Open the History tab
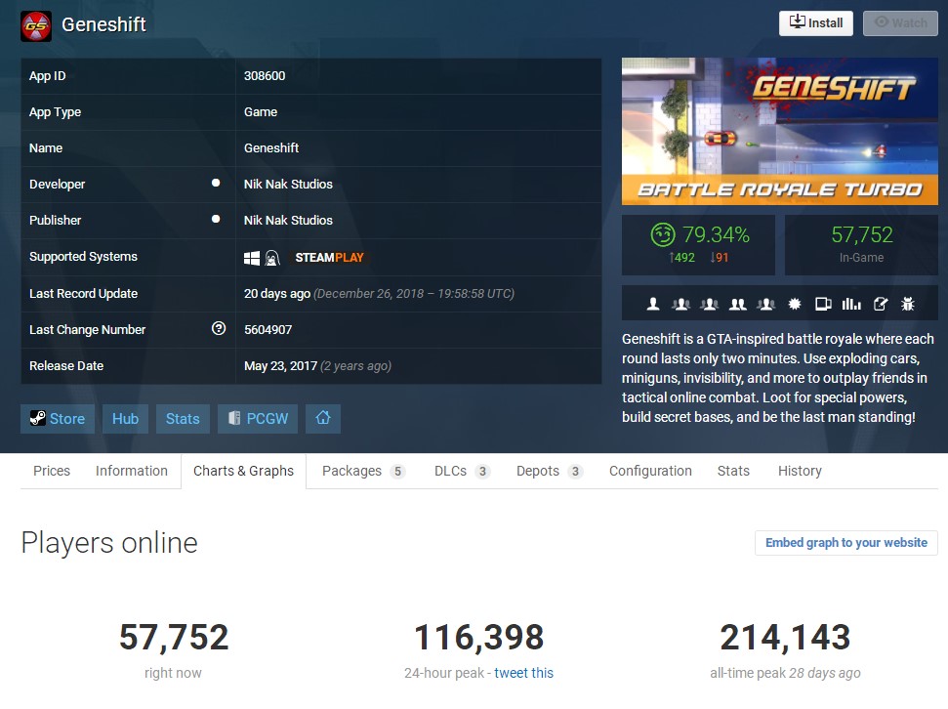948x709 pixels. 800,471
